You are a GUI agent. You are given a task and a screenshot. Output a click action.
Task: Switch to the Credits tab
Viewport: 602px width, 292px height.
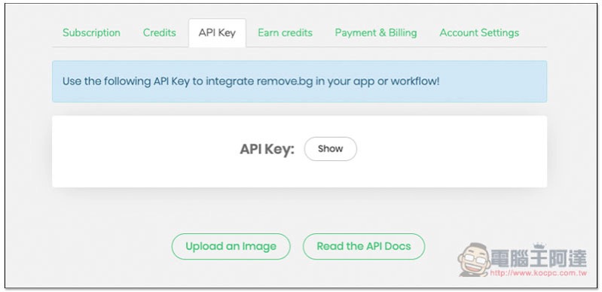[x=159, y=33]
